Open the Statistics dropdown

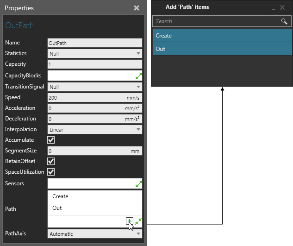coord(95,54)
